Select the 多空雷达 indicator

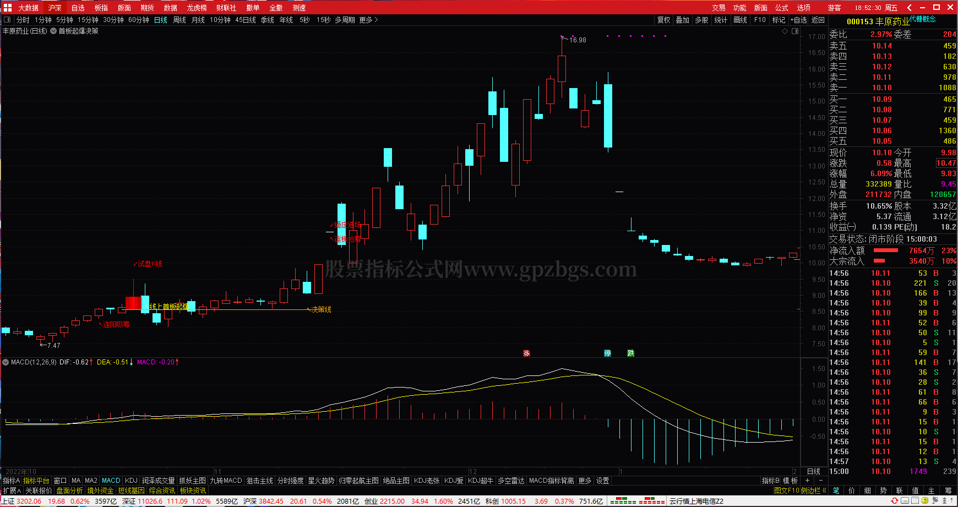(511, 481)
